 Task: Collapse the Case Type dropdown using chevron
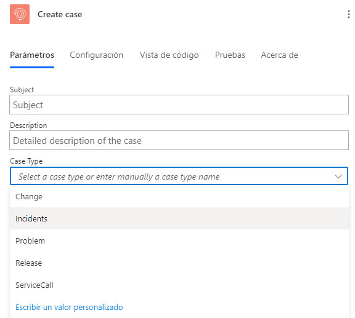pos(338,177)
